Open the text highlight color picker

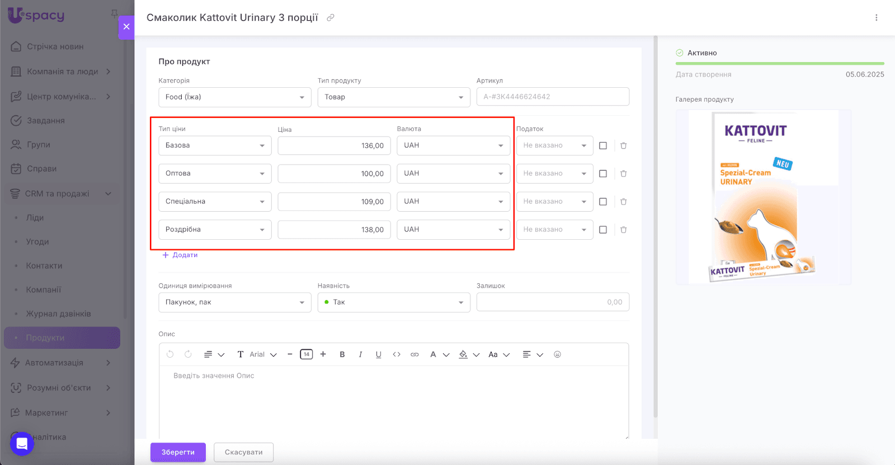tap(463, 354)
